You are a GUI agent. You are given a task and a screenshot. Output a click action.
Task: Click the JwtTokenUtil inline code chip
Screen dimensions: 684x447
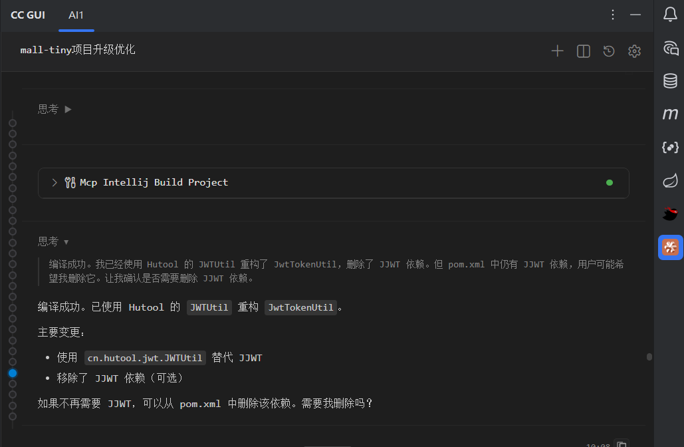pos(300,307)
